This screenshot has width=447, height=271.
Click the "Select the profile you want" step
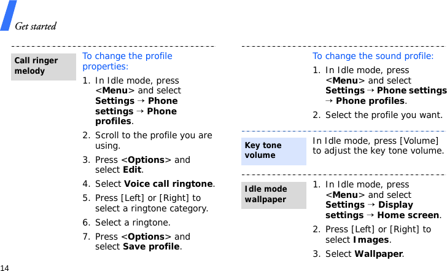[384, 115]
